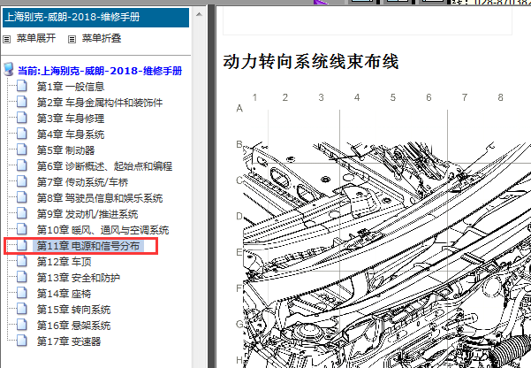531x368 pixels.
Task: Select 第3章 车身修理 chapter
Action: [x=71, y=119]
